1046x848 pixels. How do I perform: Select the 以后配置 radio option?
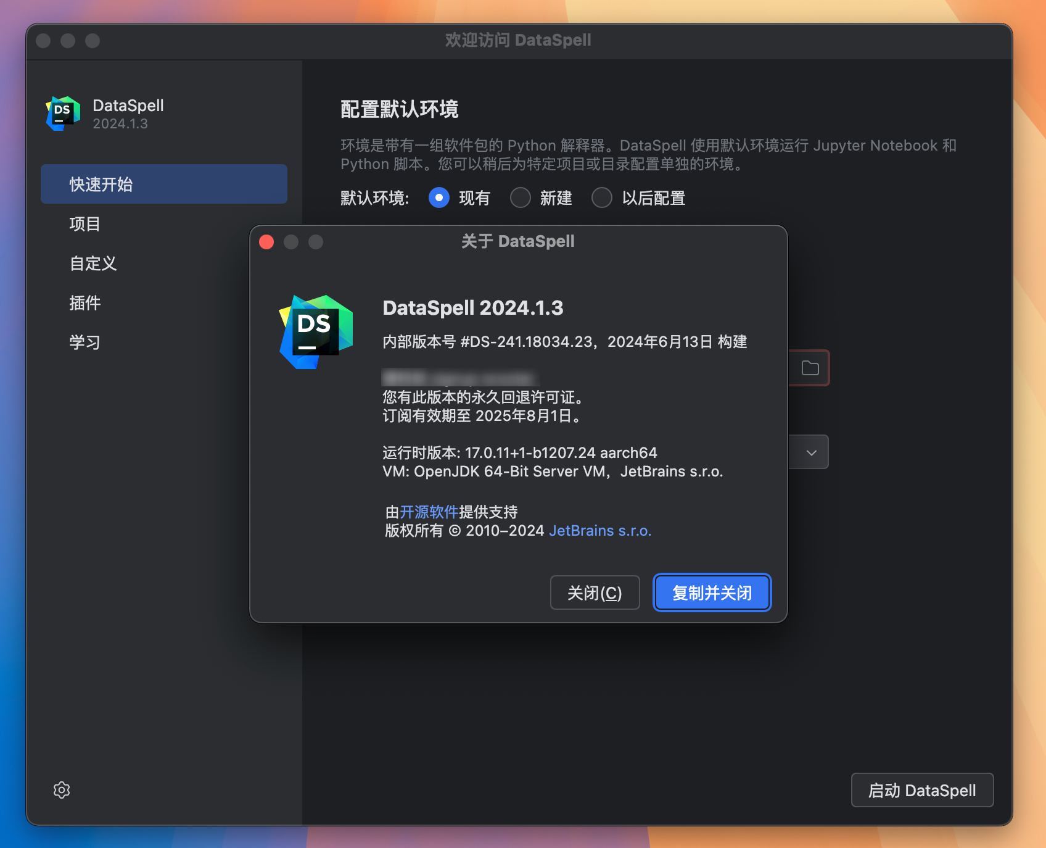coord(601,198)
